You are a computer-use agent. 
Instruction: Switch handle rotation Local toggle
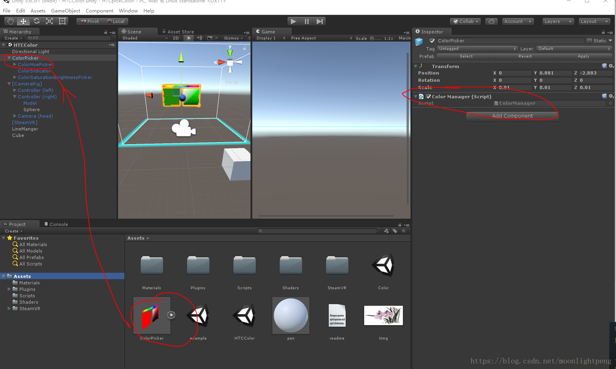116,21
